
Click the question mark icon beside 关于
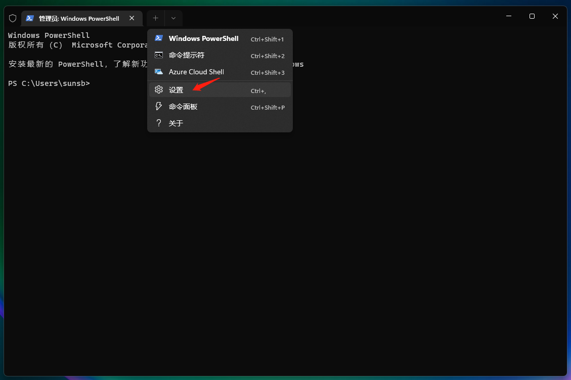pyautogui.click(x=159, y=123)
